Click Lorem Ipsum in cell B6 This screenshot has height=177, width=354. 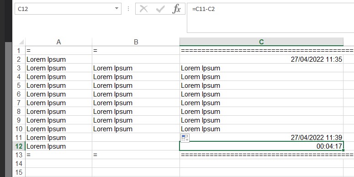pos(113,95)
